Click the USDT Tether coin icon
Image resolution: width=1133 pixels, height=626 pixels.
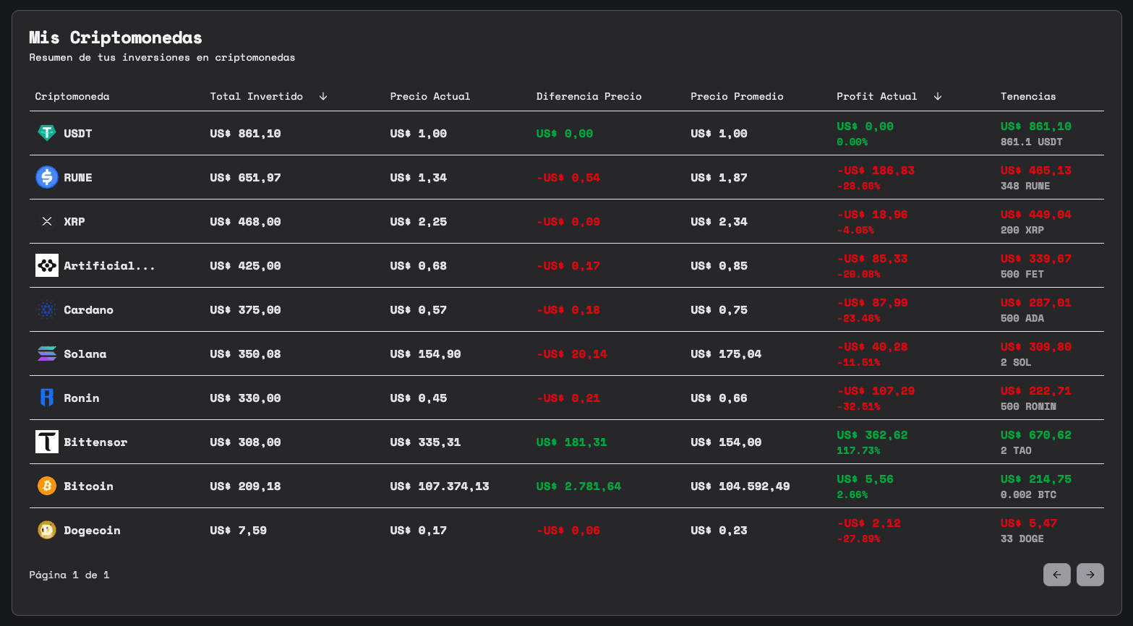click(47, 133)
